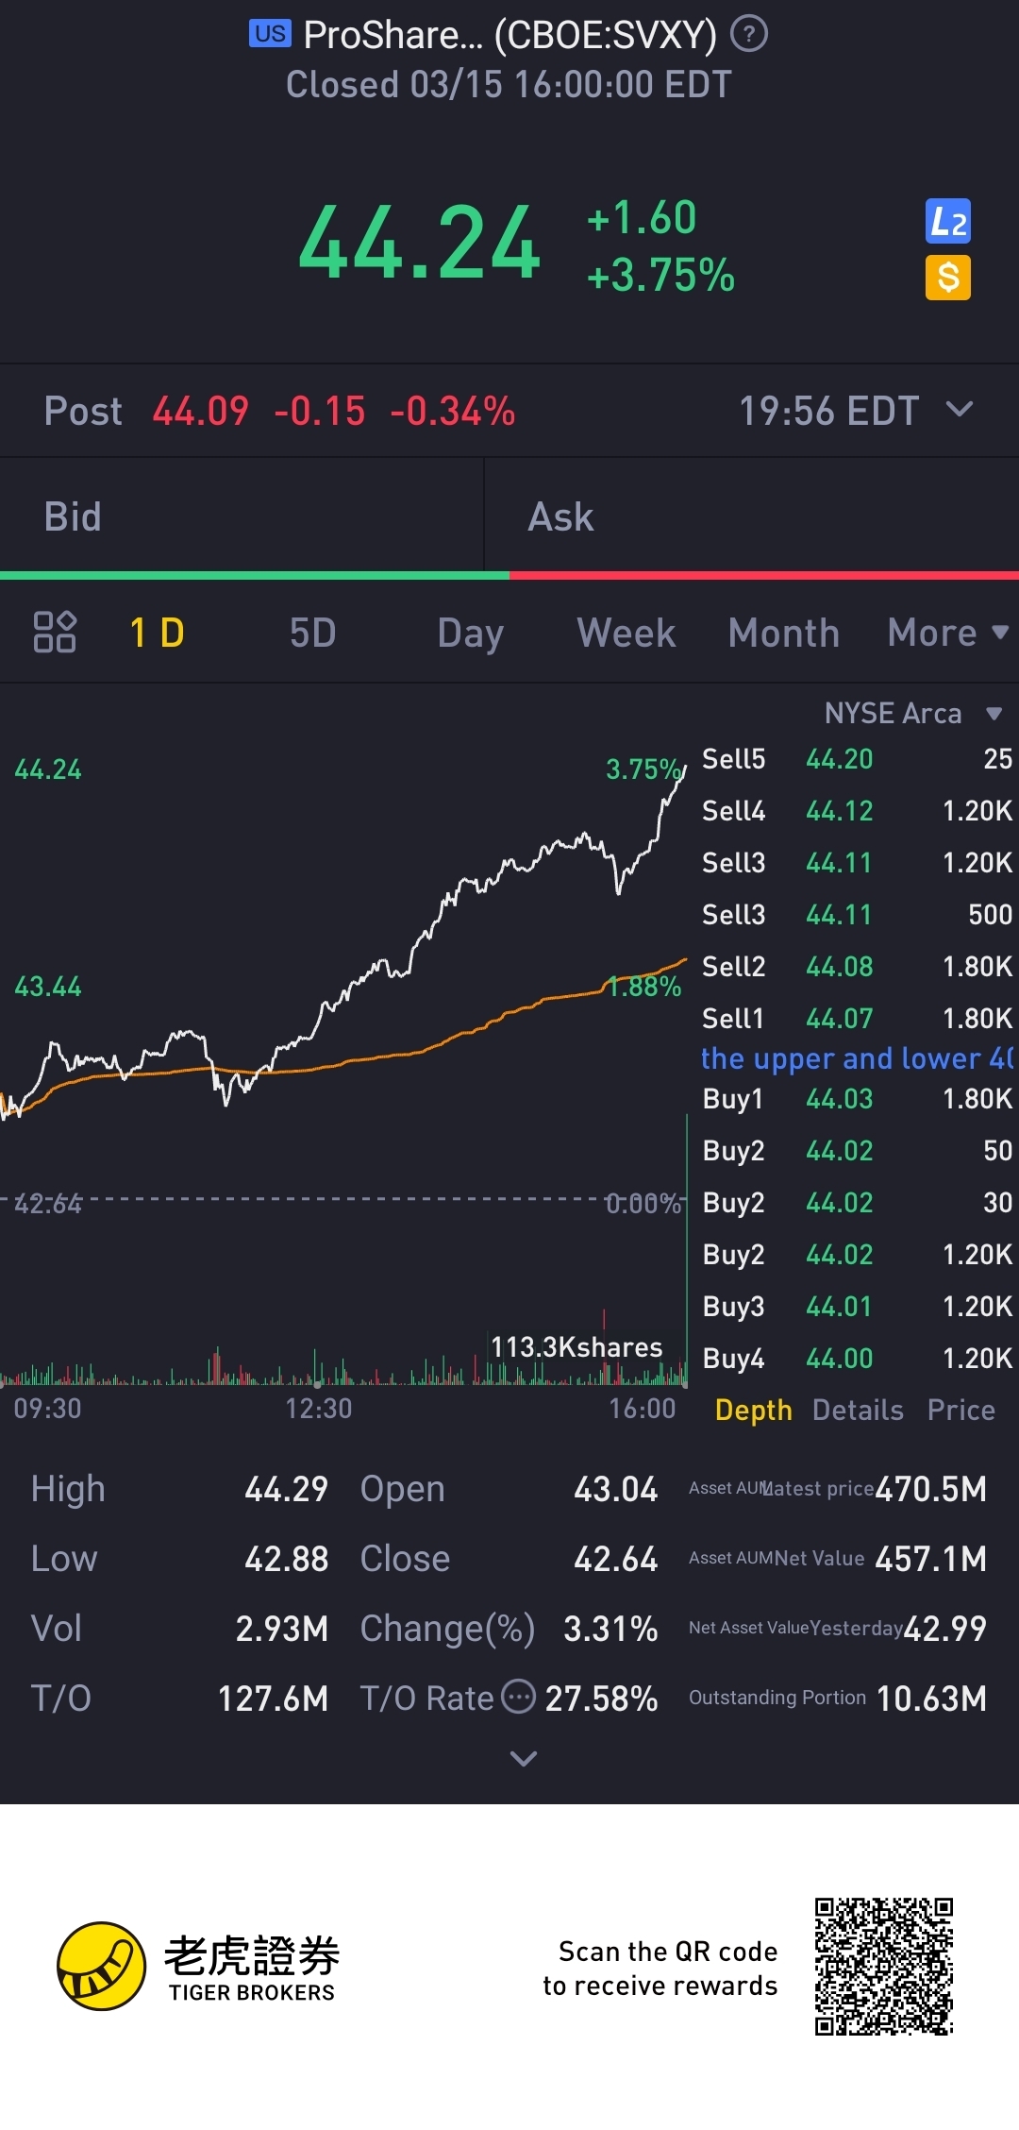Select the Depth tab
This screenshot has height=2130, width=1019.
[753, 1410]
